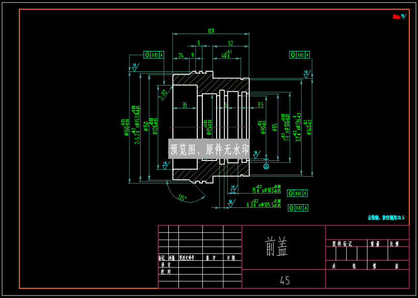Select the 15 xφ102 groove callout
This screenshot has width=418, height=298.
point(266,189)
